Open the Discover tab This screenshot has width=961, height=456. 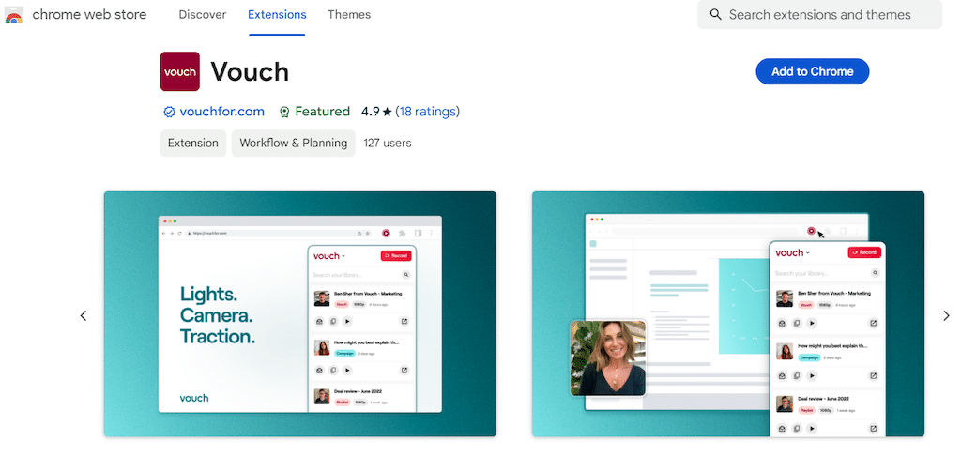point(203,15)
